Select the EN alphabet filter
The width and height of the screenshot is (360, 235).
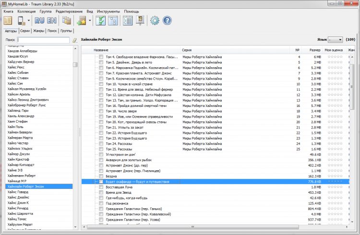click(52, 21)
